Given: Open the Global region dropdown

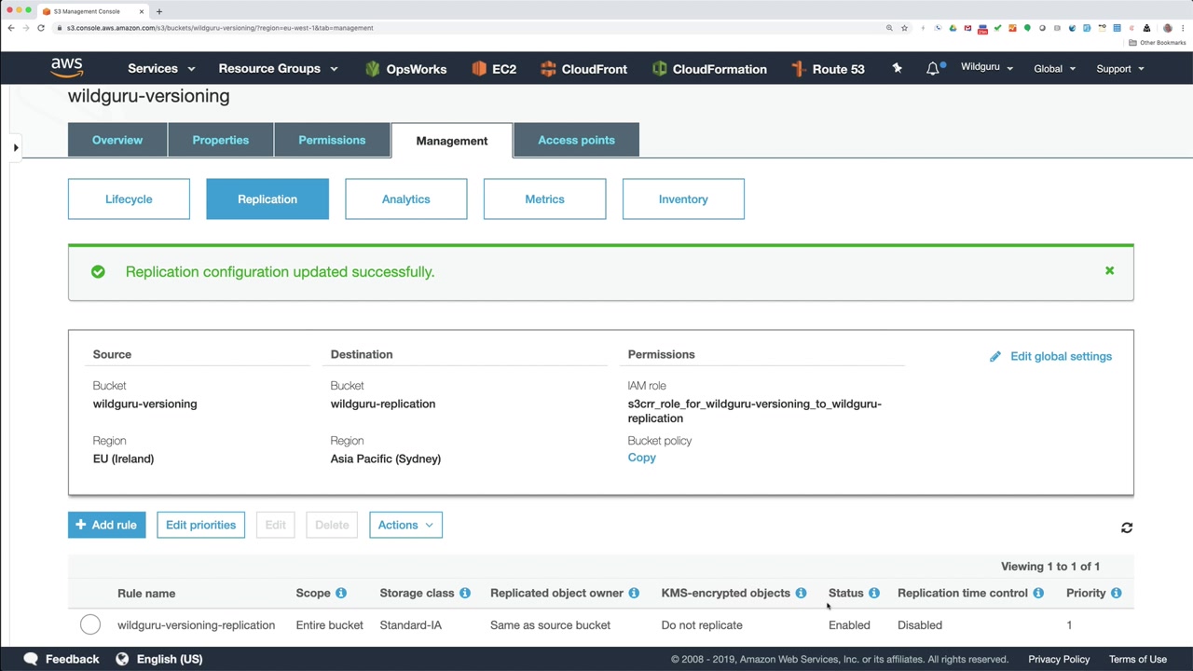Looking at the screenshot, I should coord(1055,68).
